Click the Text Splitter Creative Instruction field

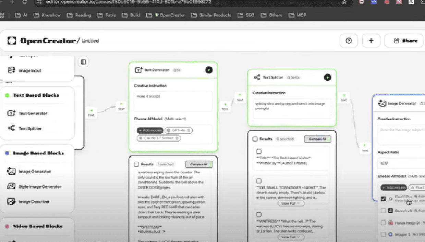tap(292, 108)
